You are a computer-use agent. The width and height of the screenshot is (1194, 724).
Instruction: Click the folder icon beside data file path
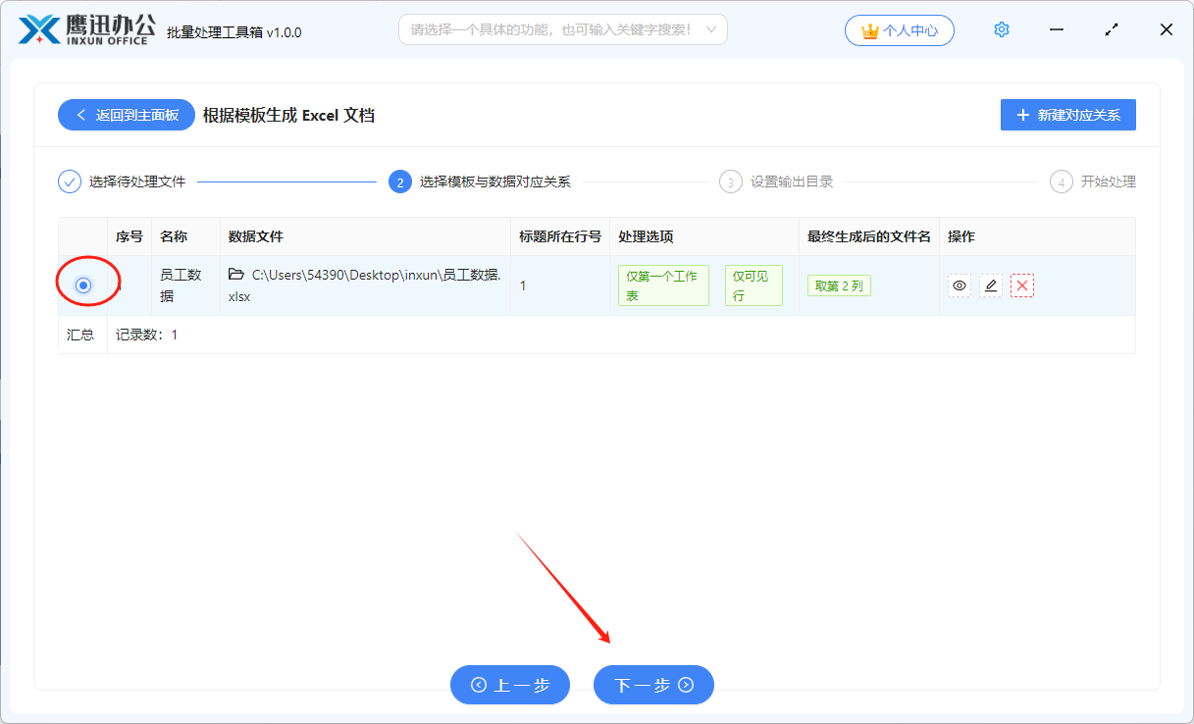[236, 275]
